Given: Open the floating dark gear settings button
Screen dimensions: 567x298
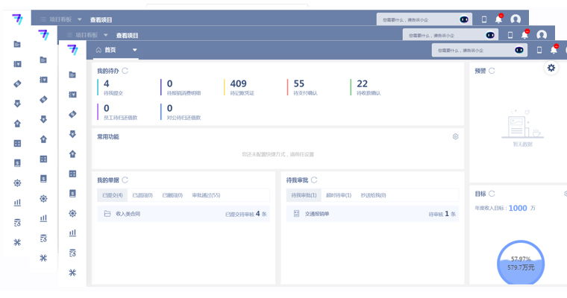Looking at the screenshot, I should [551, 68].
